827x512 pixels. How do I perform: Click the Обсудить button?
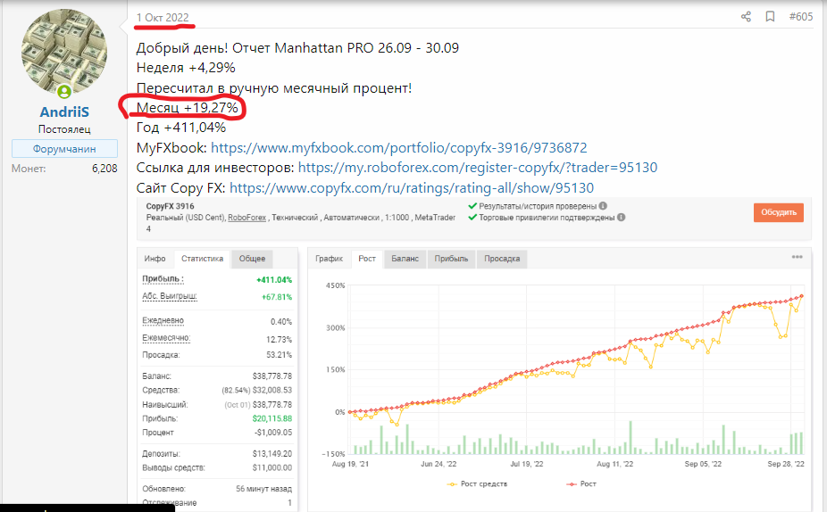[779, 212]
